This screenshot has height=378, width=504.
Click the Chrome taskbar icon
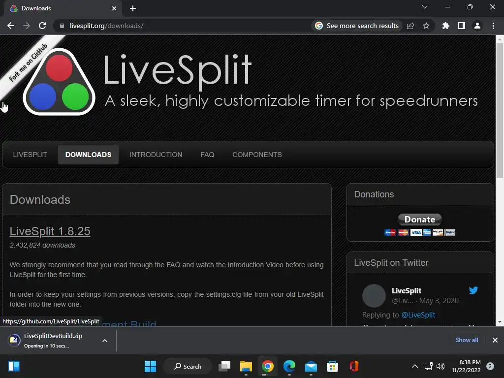pyautogui.click(x=267, y=366)
